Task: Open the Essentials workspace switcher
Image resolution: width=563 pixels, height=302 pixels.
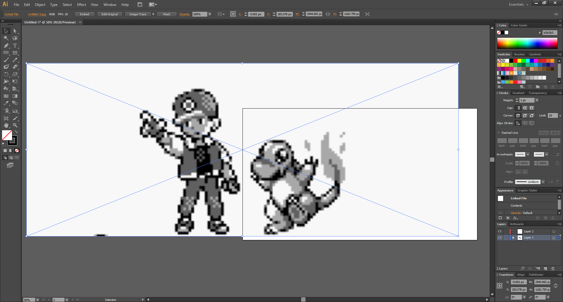Action: pos(518,4)
